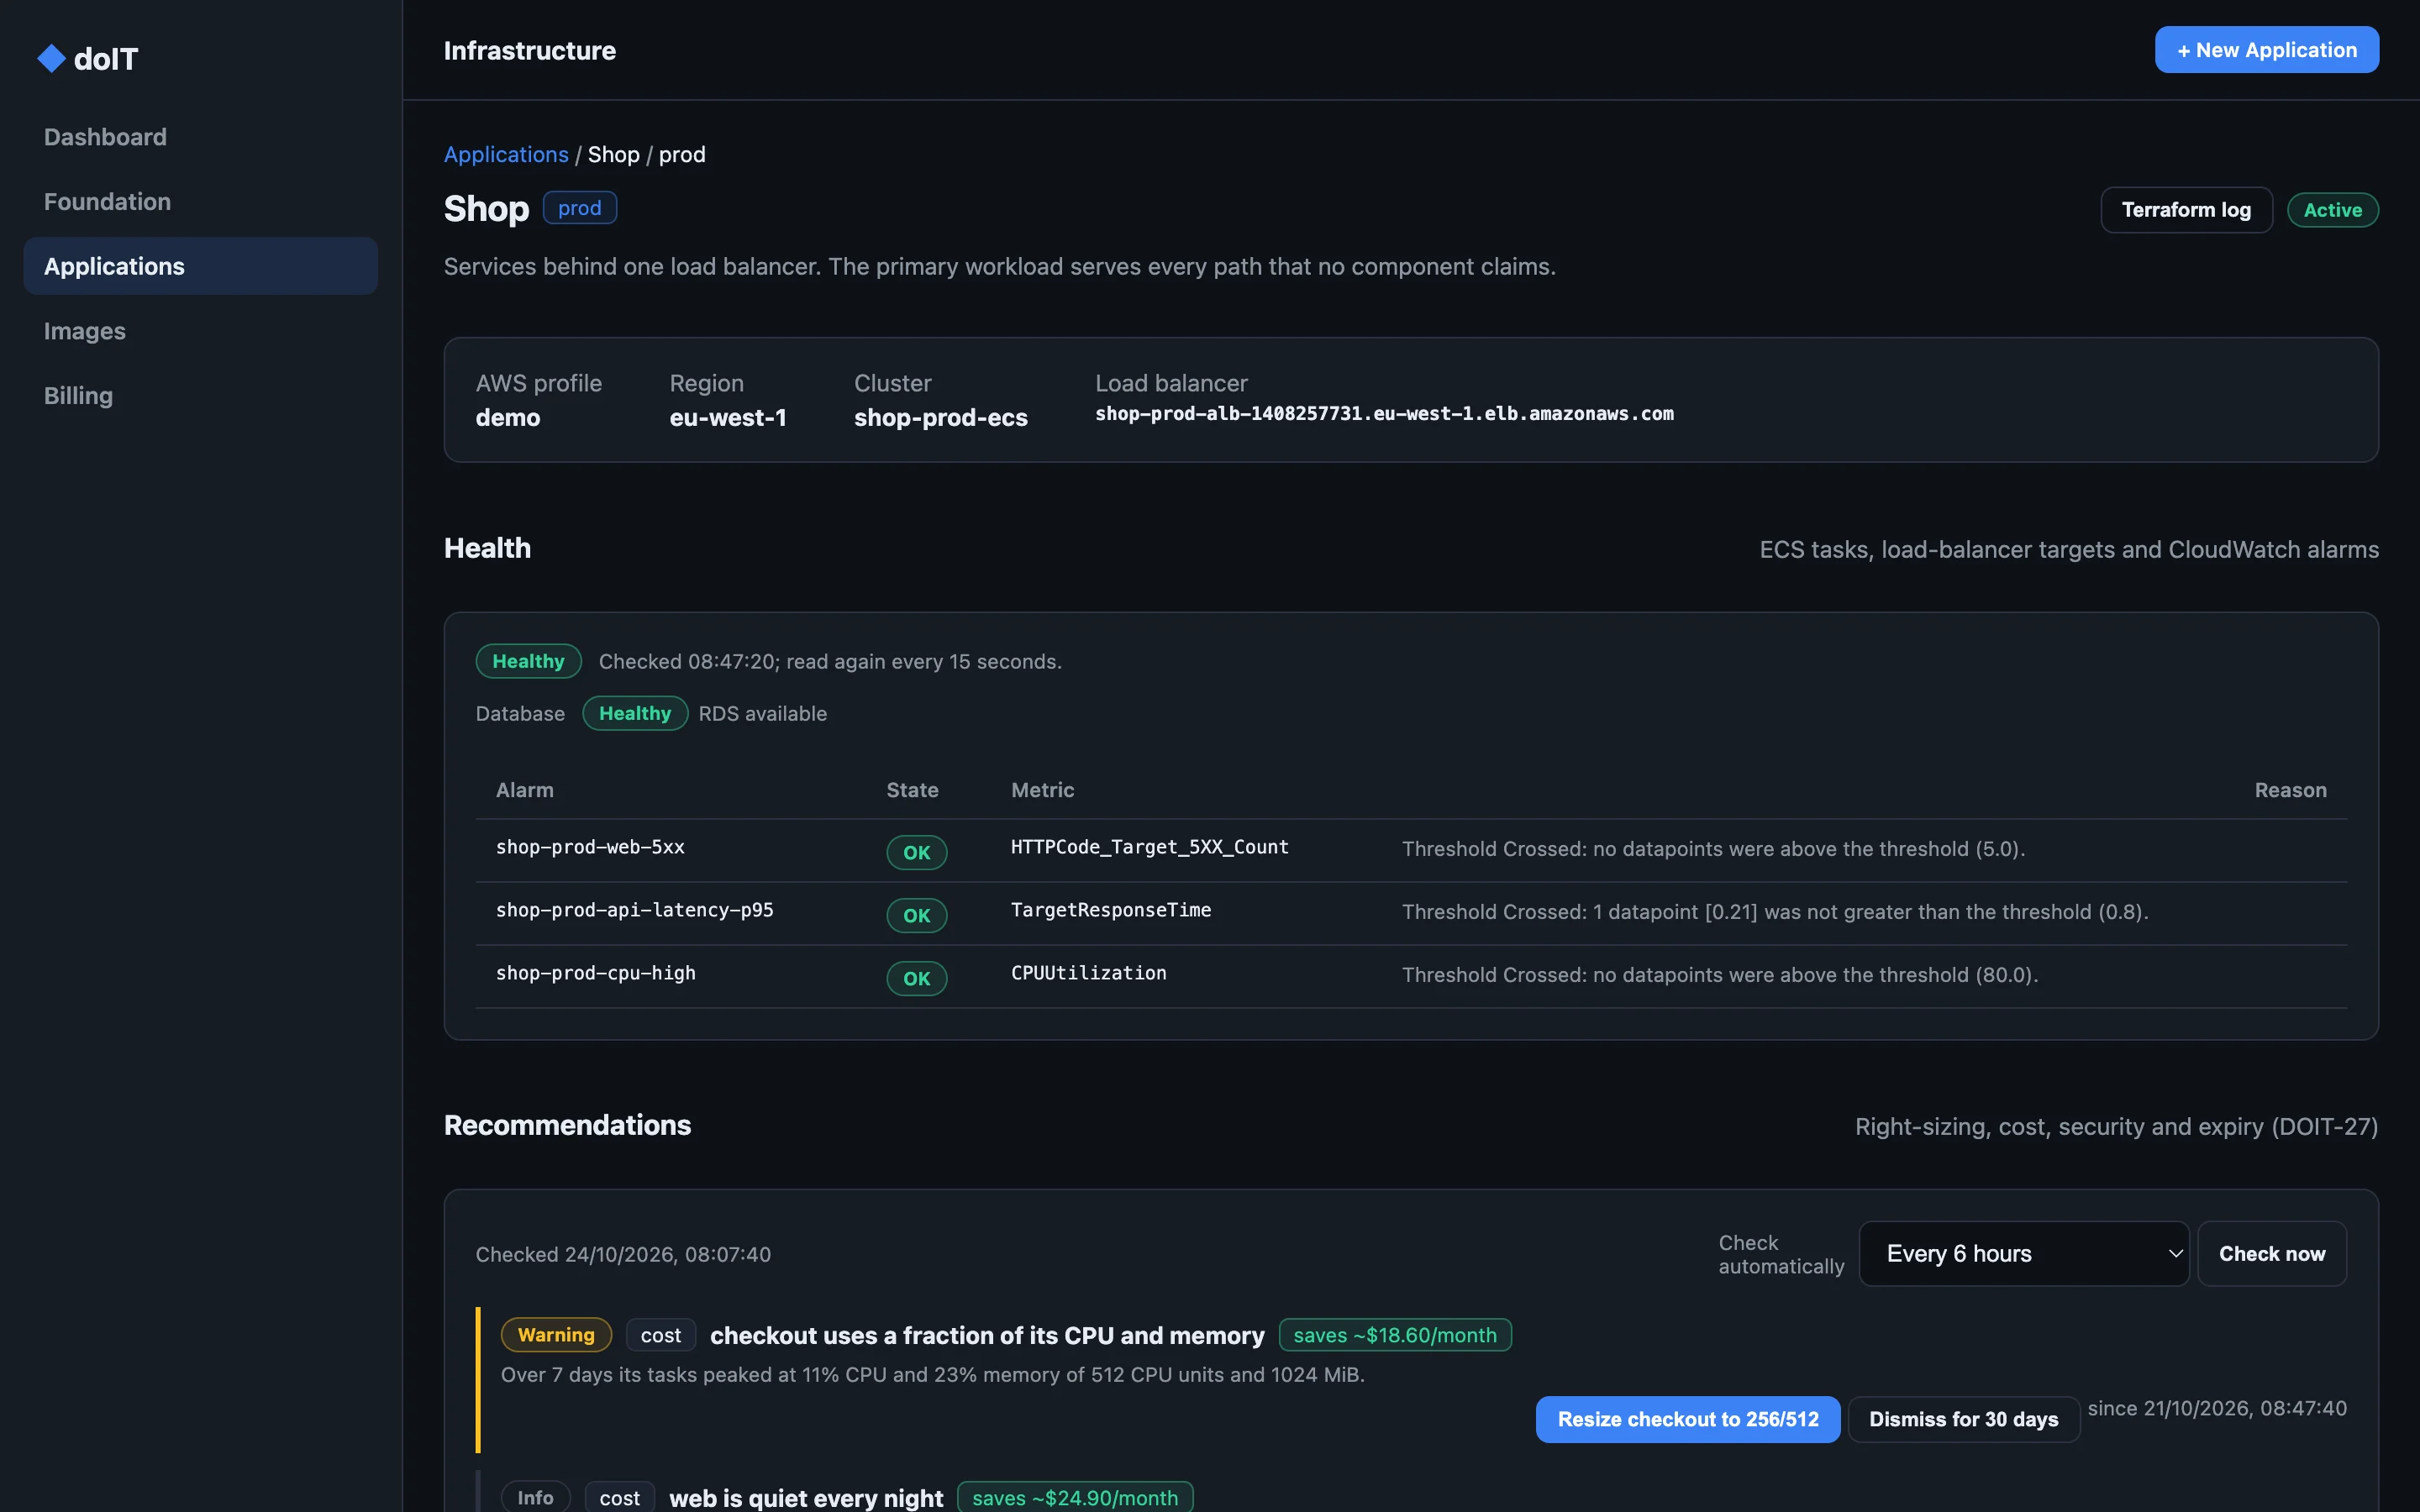Select Applications in the sidebar
The height and width of the screenshot is (1512, 2420).
200,266
